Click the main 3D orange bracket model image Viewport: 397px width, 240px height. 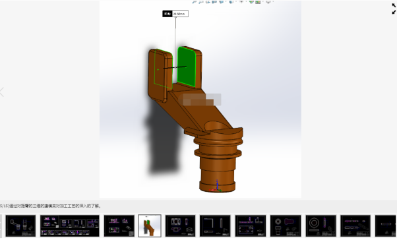click(x=200, y=99)
